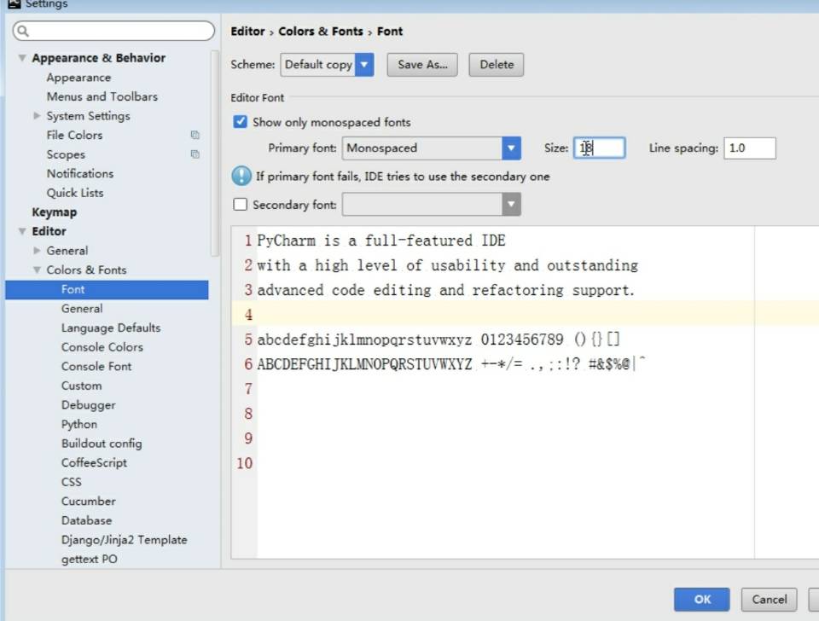Click the Save As... button
Screen dimensions: 819x621
[x=422, y=65]
